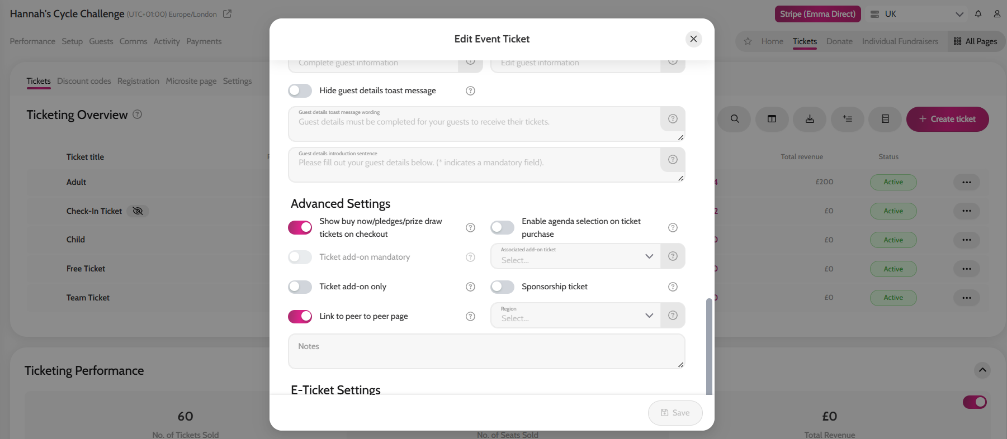Viewport: 1007px width, 439px height.
Task: Click inside the Notes text area
Action: click(486, 351)
